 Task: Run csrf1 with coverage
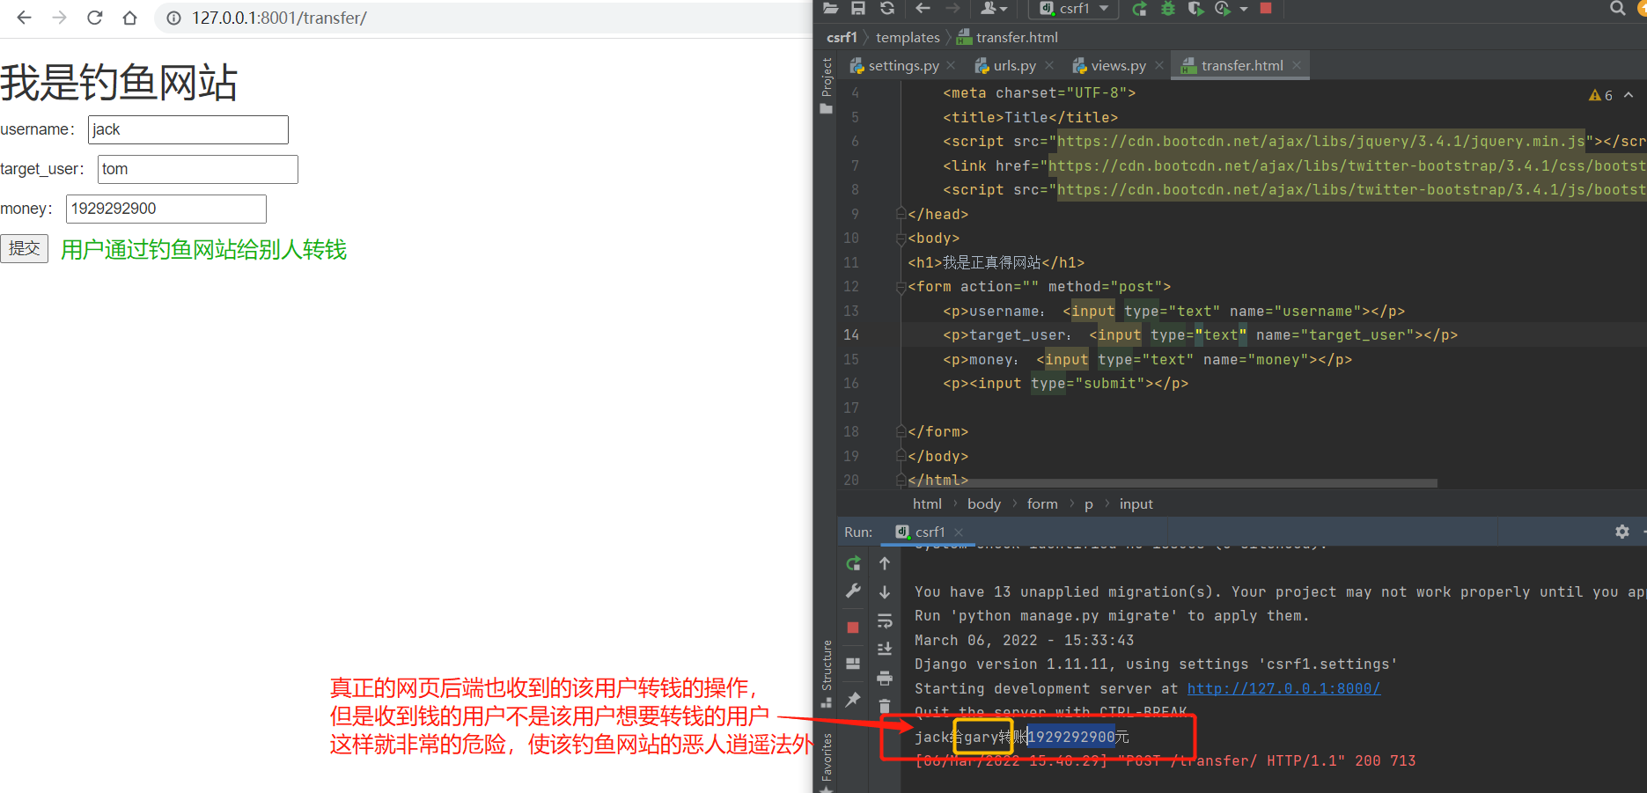point(1195,9)
